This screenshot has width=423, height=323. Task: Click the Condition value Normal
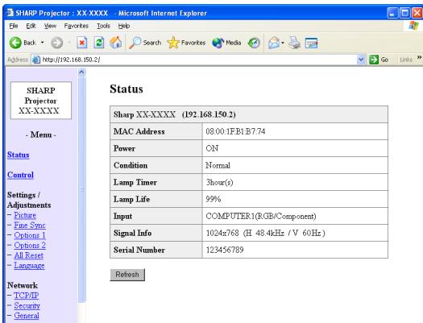(x=218, y=165)
